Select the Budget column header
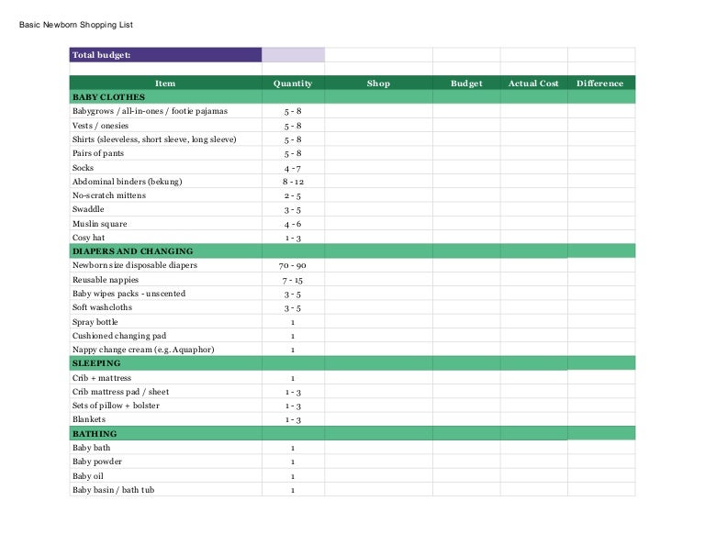 [466, 83]
